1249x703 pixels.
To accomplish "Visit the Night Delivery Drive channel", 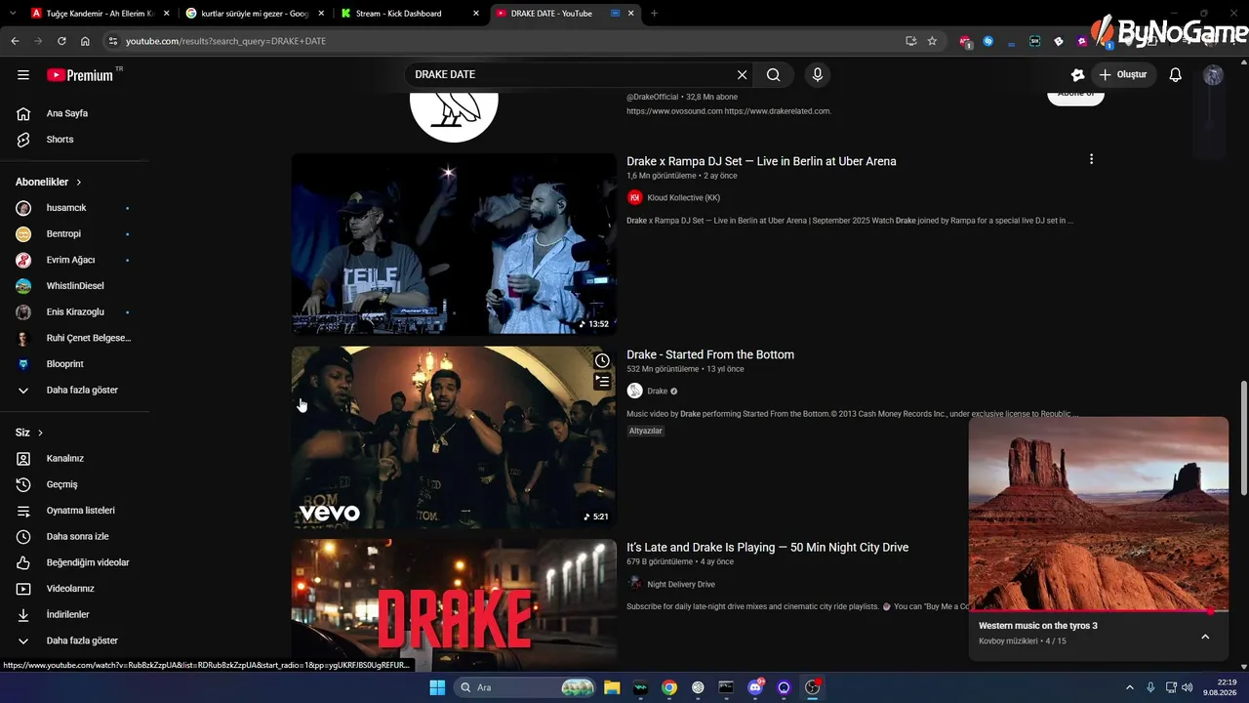I will (x=681, y=585).
